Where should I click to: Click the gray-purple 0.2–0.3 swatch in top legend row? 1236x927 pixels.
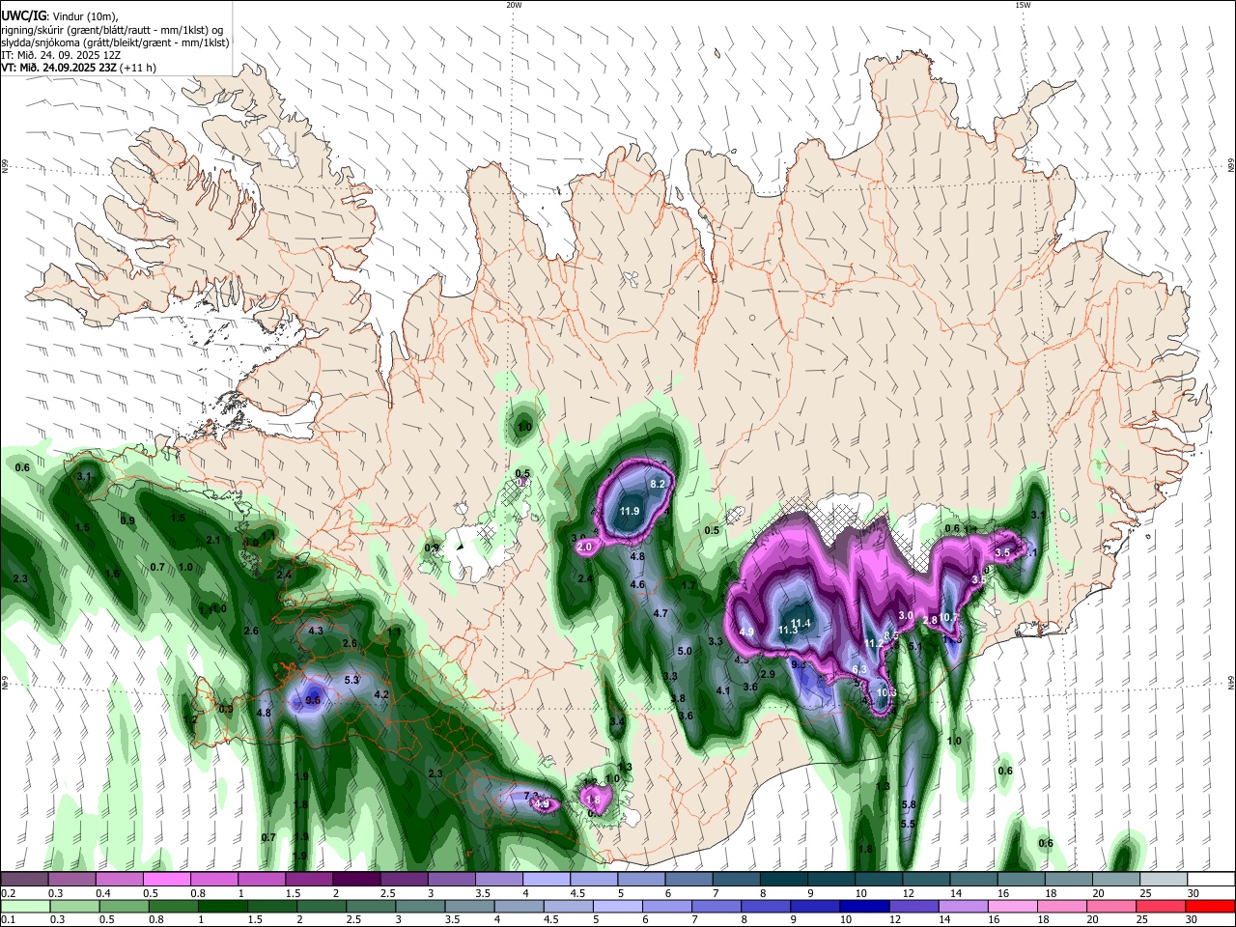pyautogui.click(x=24, y=879)
